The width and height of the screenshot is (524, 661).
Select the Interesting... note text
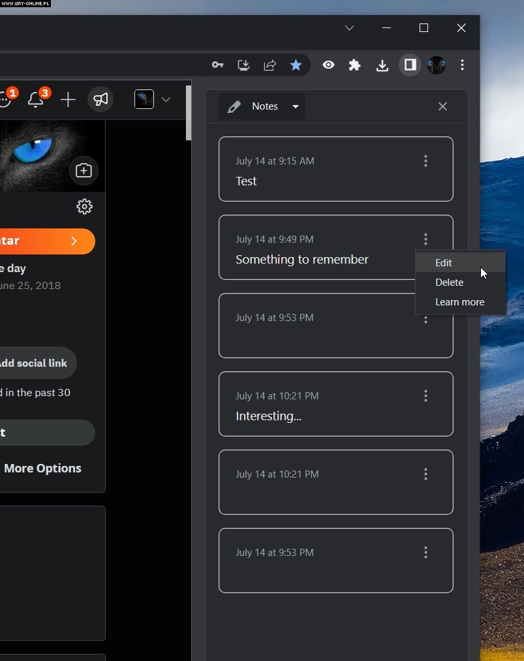pos(269,416)
